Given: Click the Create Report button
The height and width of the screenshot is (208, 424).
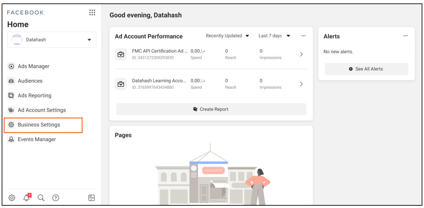Looking at the screenshot, I should (x=211, y=109).
